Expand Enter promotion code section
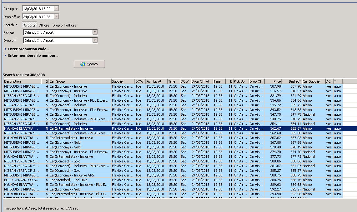This screenshot has width=357, height=212. point(28,49)
